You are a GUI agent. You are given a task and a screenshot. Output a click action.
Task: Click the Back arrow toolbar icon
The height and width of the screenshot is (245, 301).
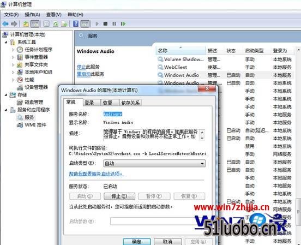click(5, 24)
